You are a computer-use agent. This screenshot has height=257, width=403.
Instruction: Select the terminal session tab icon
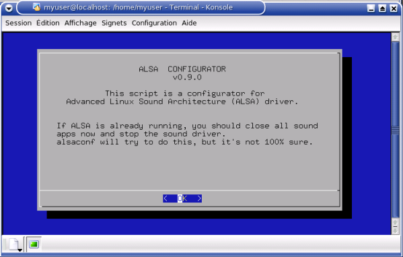pos(34,244)
